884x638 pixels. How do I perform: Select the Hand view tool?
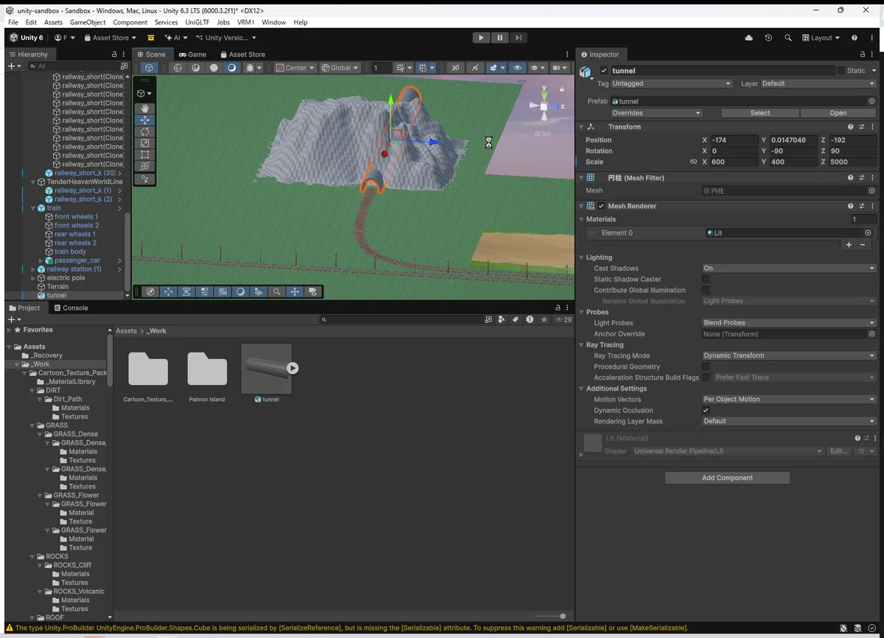tap(144, 108)
